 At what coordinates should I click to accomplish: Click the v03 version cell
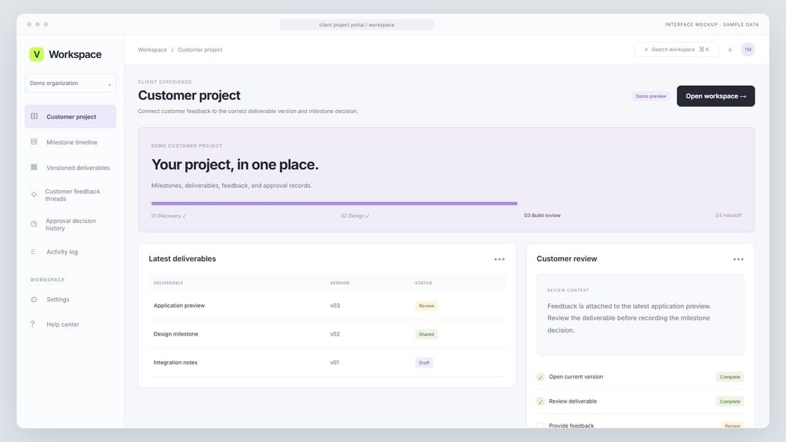pos(335,306)
